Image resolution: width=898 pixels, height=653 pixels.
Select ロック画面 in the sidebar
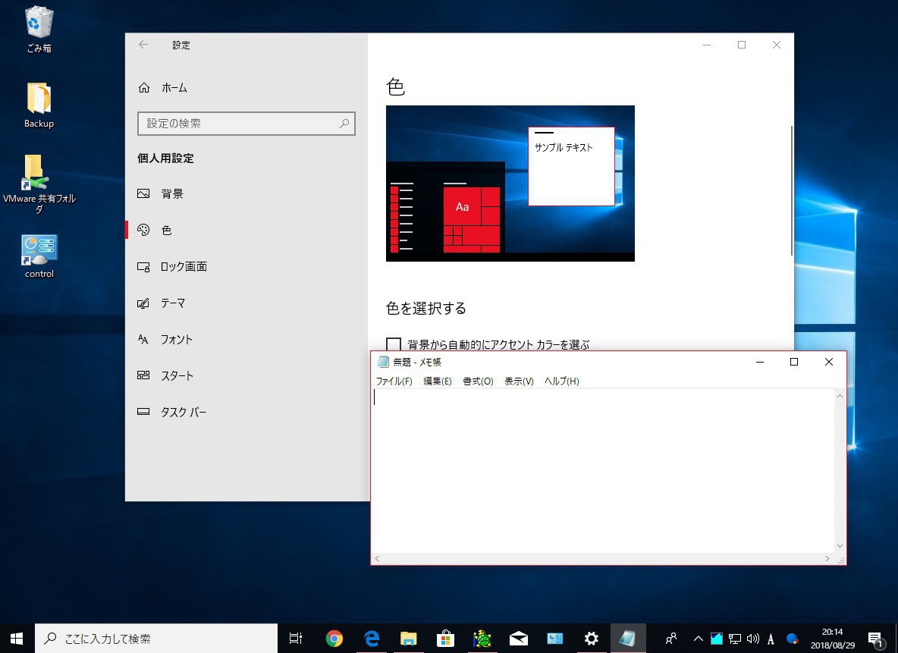(183, 267)
